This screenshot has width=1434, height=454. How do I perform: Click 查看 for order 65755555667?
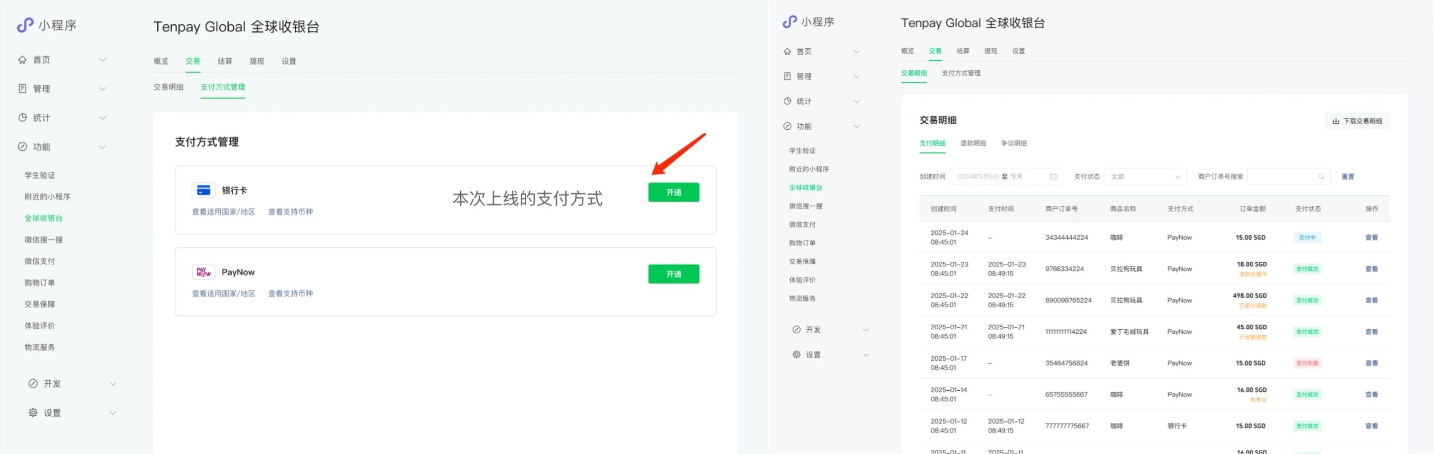[x=1372, y=394]
